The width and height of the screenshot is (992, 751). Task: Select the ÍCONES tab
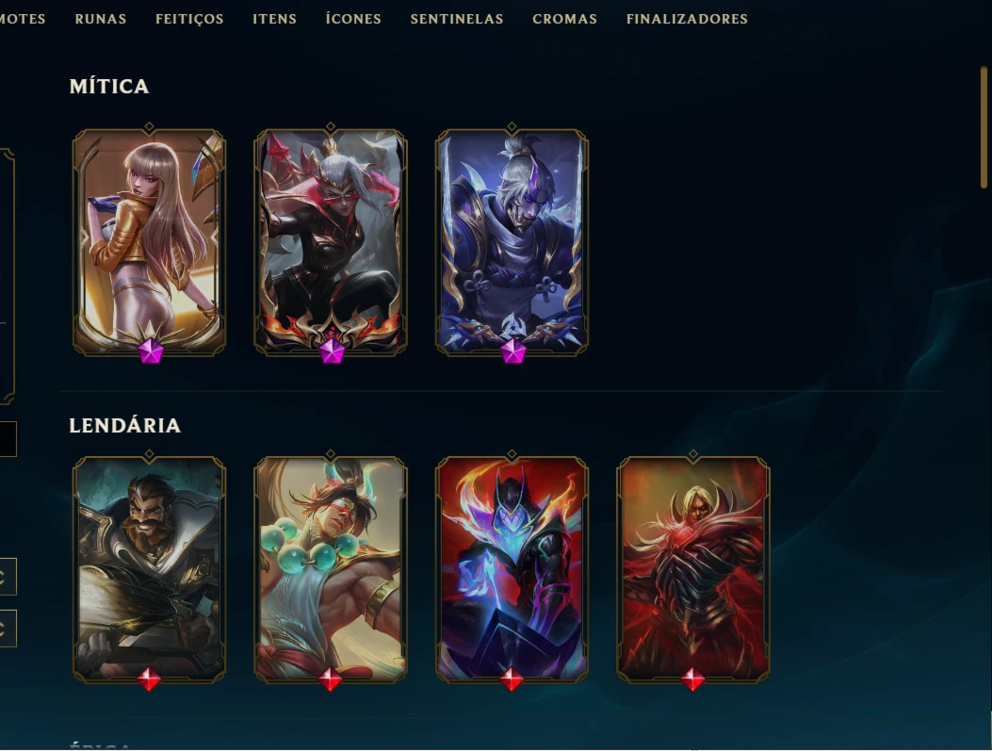tap(353, 19)
